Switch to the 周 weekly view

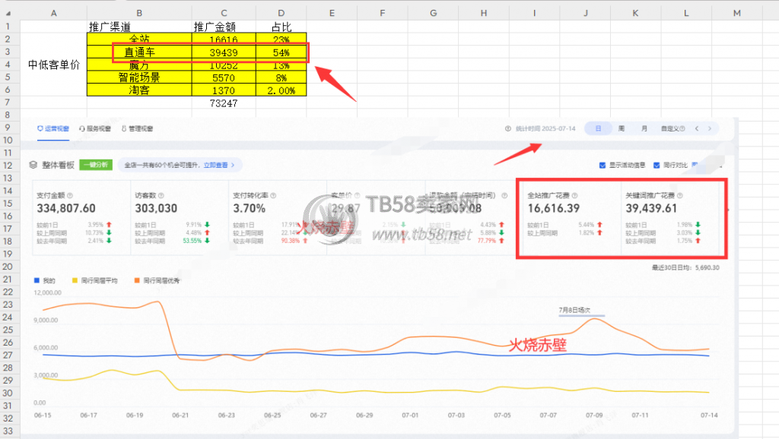(x=622, y=128)
